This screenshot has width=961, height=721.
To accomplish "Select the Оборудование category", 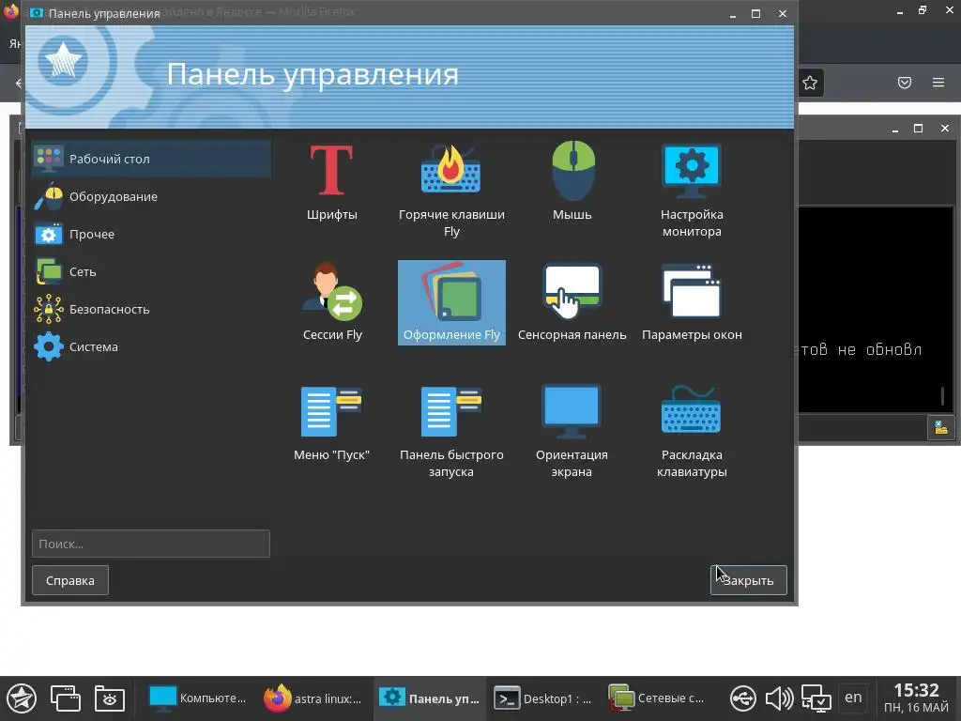I will (151, 196).
